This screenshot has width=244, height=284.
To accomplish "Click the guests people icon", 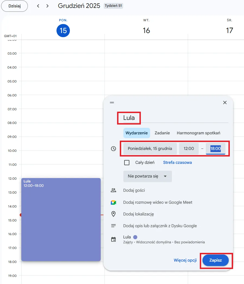I will click(114, 190).
